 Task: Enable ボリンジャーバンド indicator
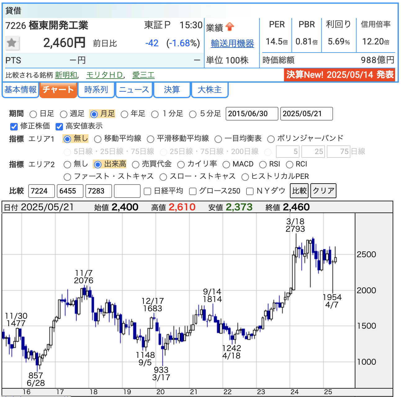271,139
